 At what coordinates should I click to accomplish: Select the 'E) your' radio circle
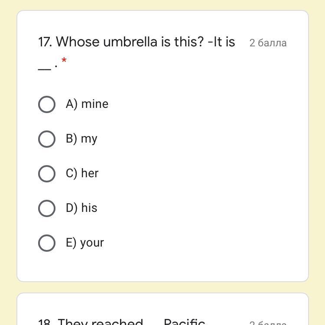pyautogui.click(x=47, y=243)
